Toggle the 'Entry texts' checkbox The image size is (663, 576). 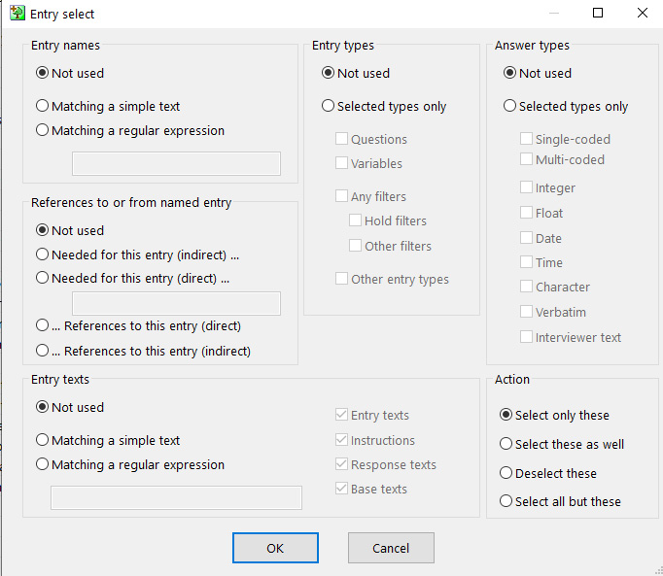coord(341,415)
